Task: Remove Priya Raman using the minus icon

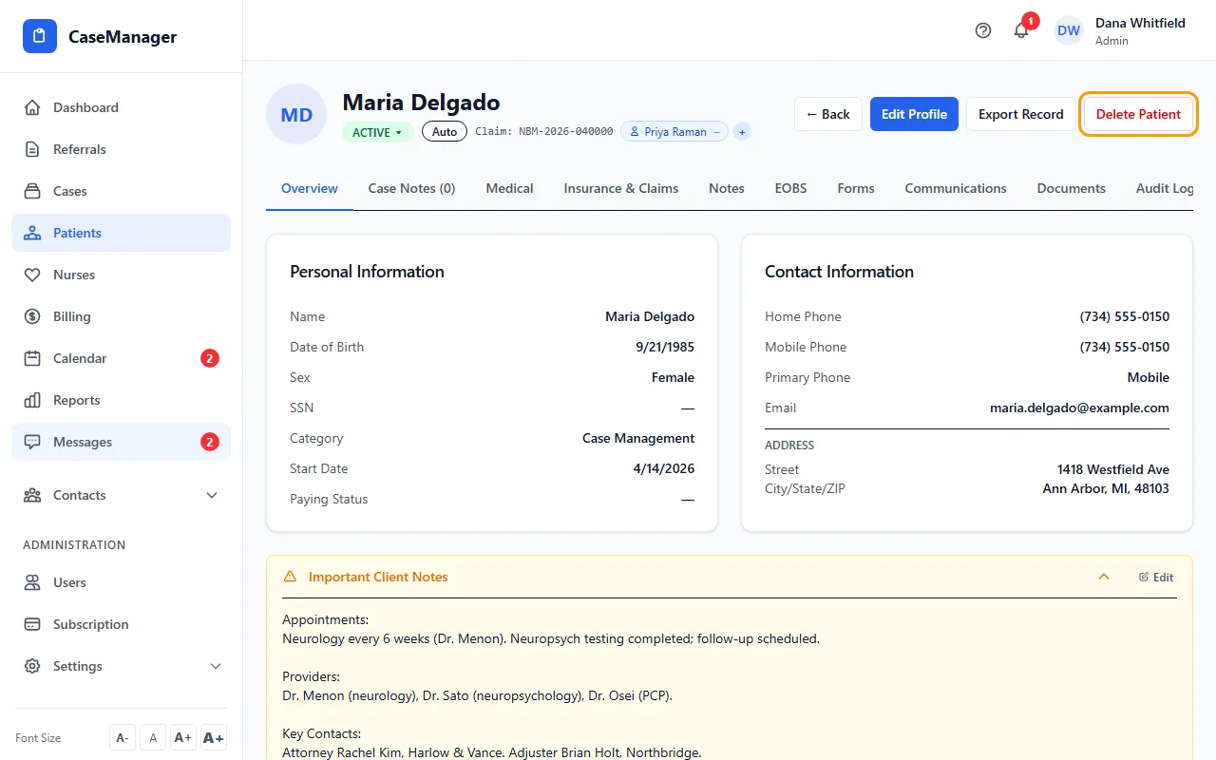Action: 716,132
